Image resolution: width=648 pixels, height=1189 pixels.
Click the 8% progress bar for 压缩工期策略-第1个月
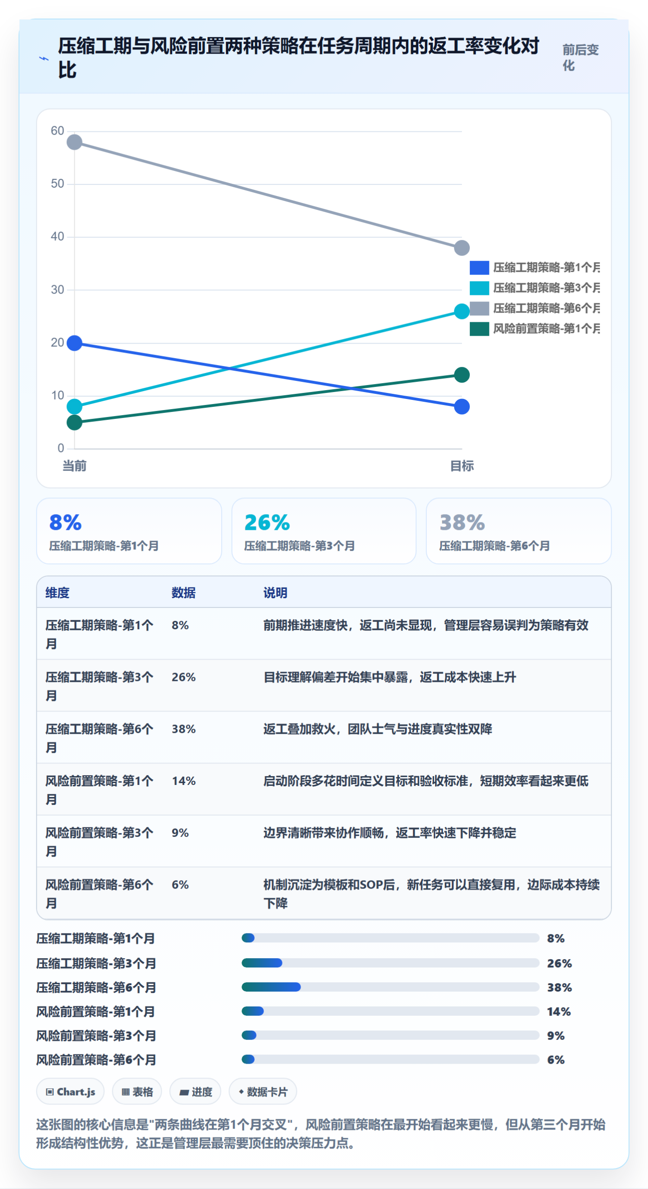[x=390, y=938]
